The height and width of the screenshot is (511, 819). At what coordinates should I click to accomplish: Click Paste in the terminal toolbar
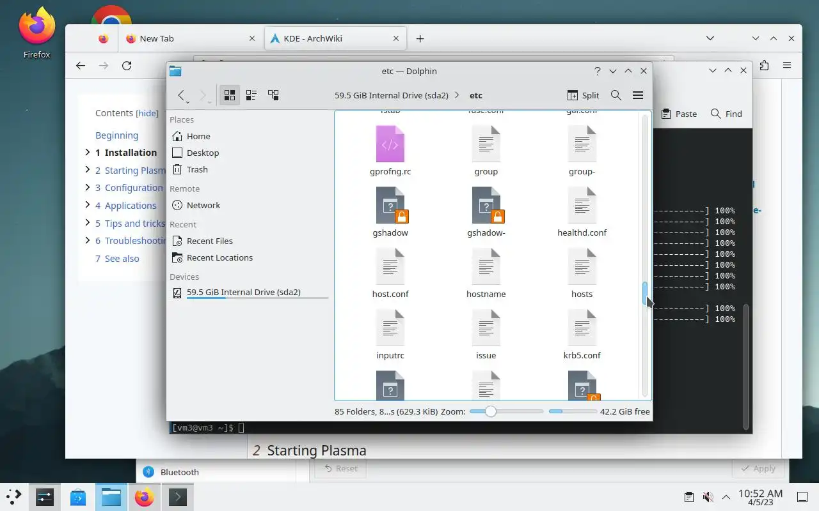[679, 114]
